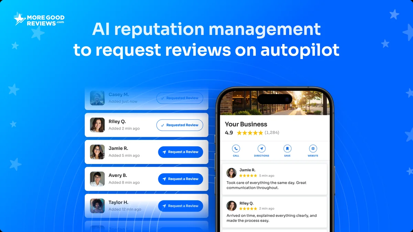The image size is (413, 232).
Task: Click the 'to request reviews on autopilot' line
Action: coord(206,49)
